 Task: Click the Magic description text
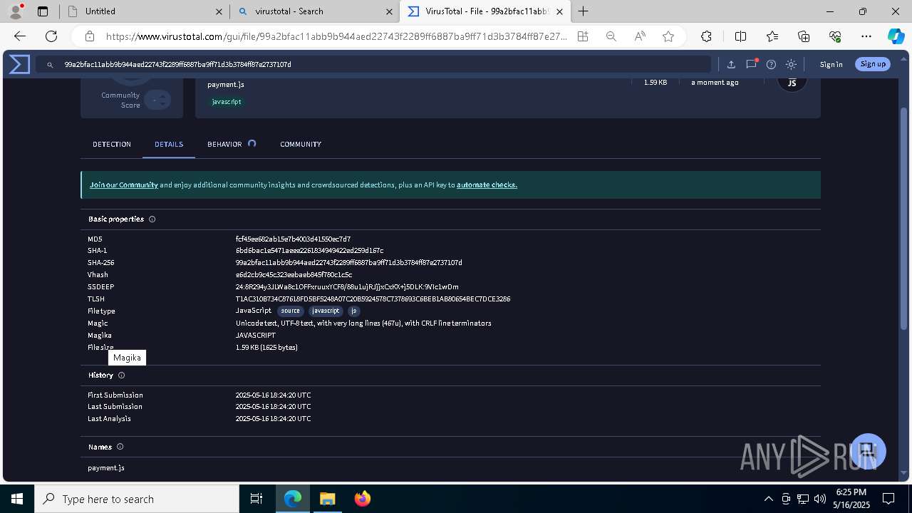[x=363, y=323]
